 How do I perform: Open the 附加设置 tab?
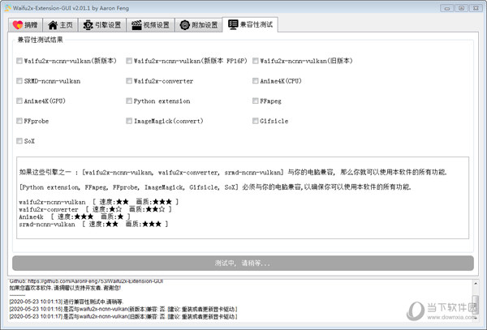[199, 25]
